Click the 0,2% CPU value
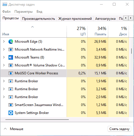Viewport: 134px width, 136px height. coord(82,73)
